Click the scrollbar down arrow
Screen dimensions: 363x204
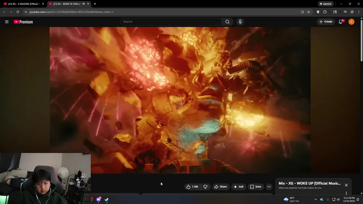point(361,194)
